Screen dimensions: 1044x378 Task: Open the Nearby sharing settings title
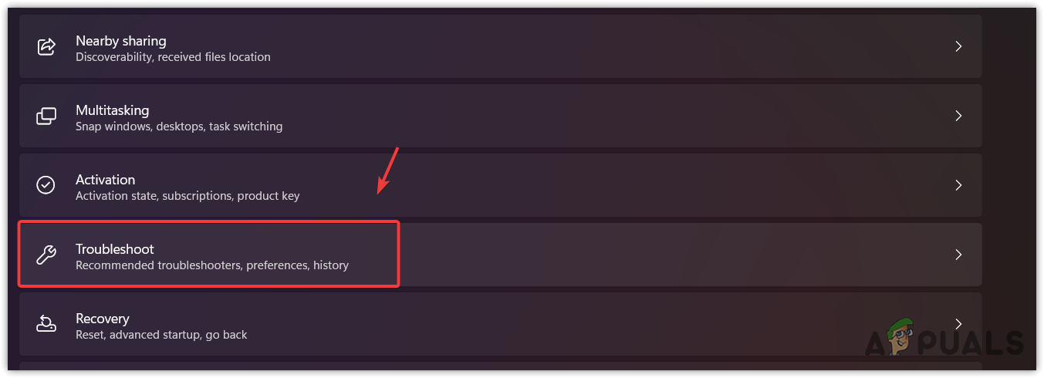[121, 40]
